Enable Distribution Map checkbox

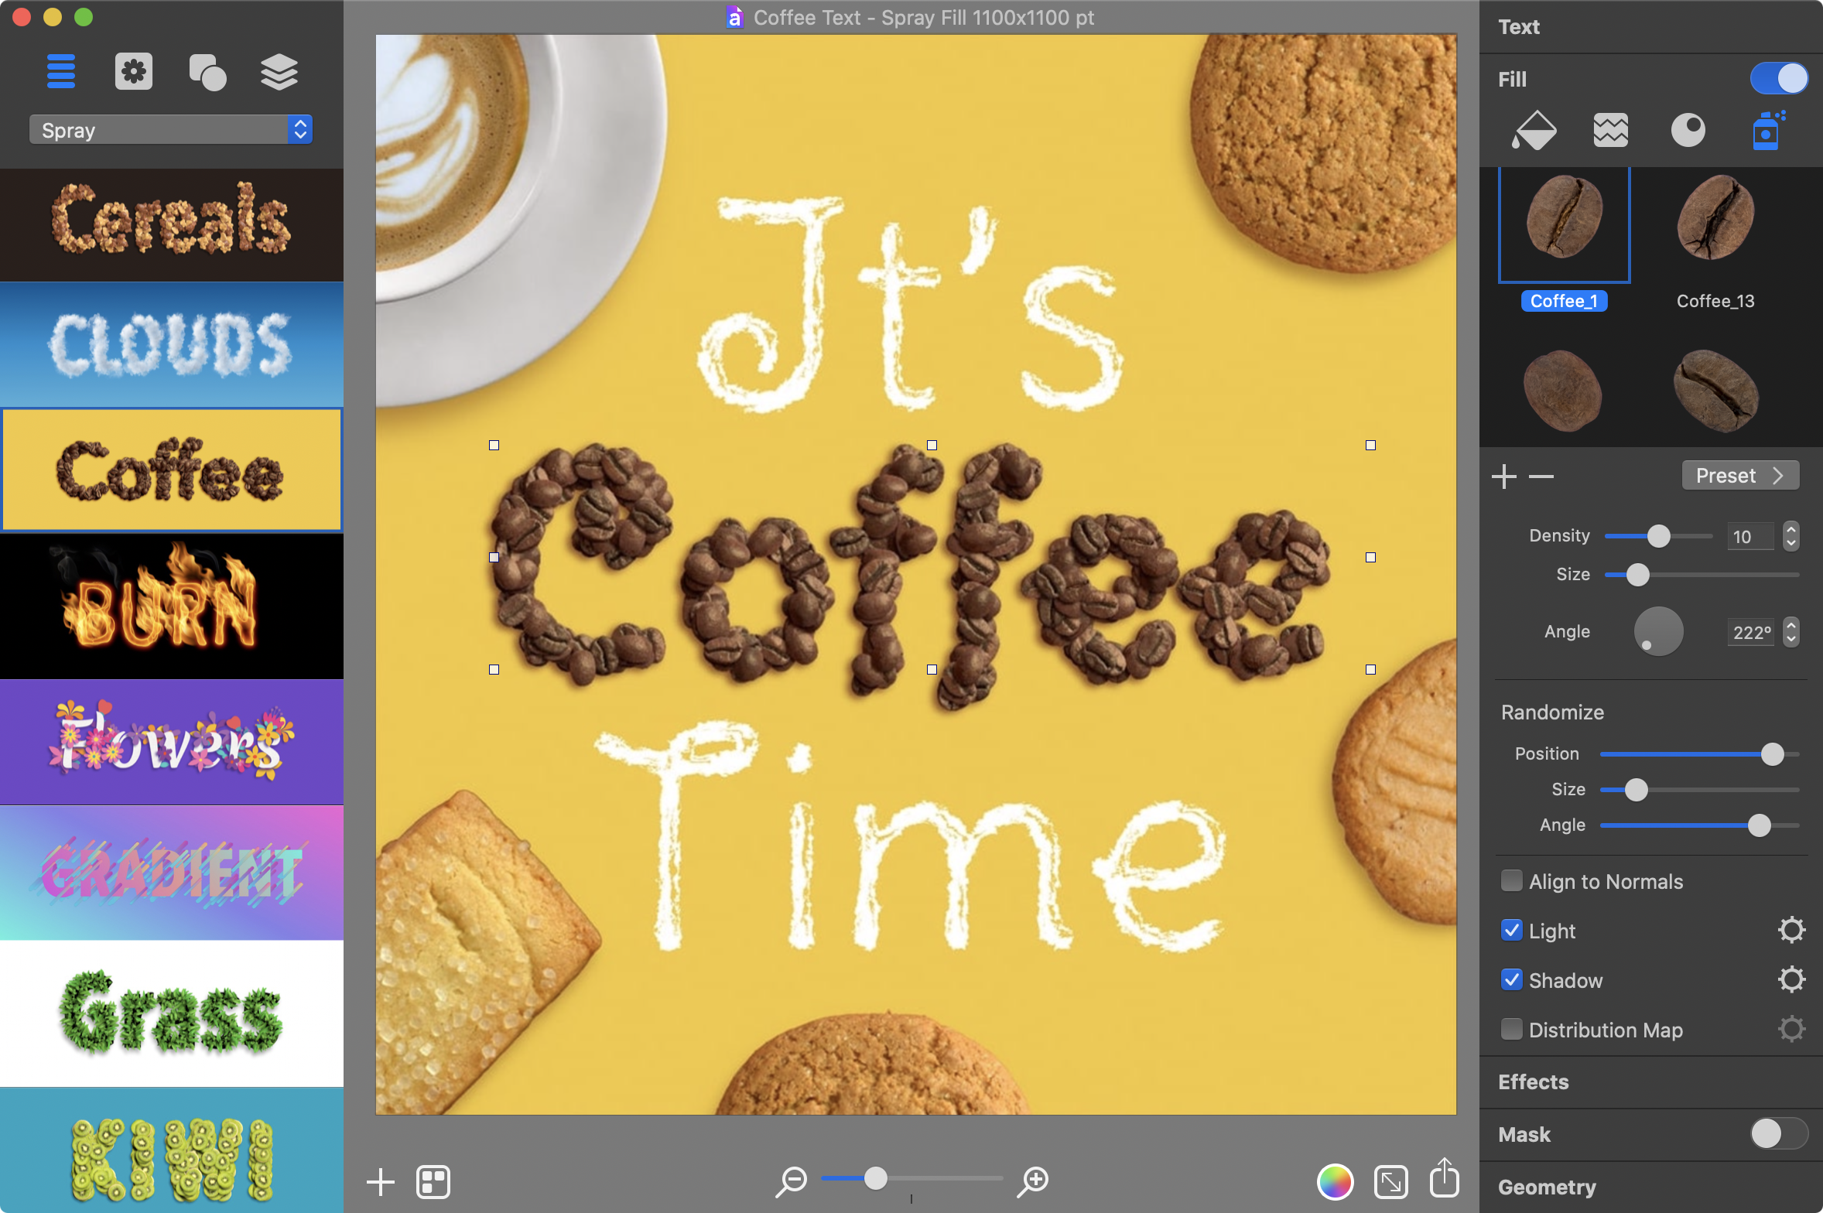[x=1510, y=1029]
